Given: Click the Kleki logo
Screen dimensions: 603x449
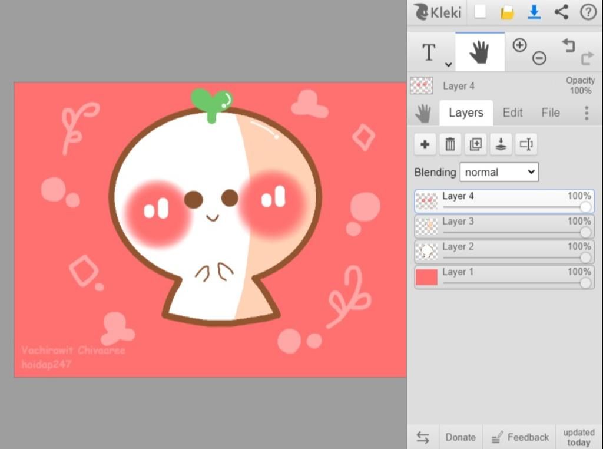Looking at the screenshot, I should click(x=438, y=12).
